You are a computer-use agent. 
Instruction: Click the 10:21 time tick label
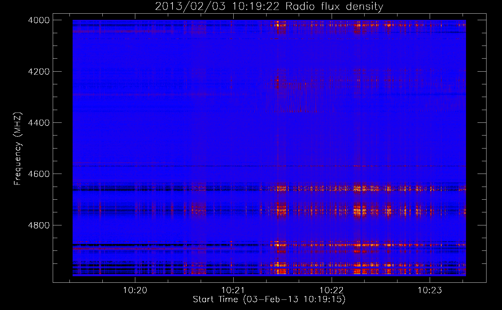click(233, 290)
